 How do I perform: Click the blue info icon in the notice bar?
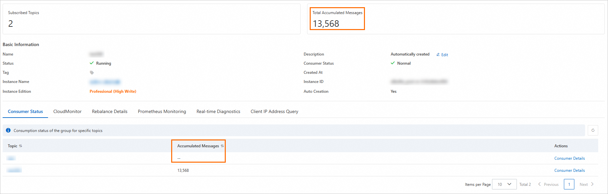point(8,130)
